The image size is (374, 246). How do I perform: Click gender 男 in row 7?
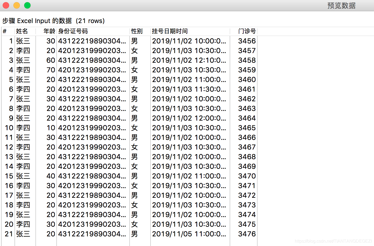pyautogui.click(x=134, y=99)
